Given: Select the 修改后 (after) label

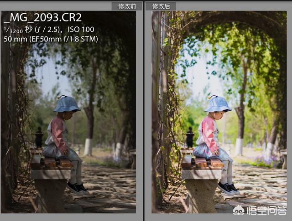Looking at the screenshot, I should (161, 6).
